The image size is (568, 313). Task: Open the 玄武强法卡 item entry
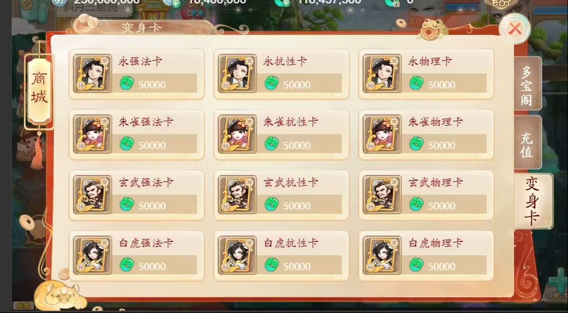[x=136, y=195]
